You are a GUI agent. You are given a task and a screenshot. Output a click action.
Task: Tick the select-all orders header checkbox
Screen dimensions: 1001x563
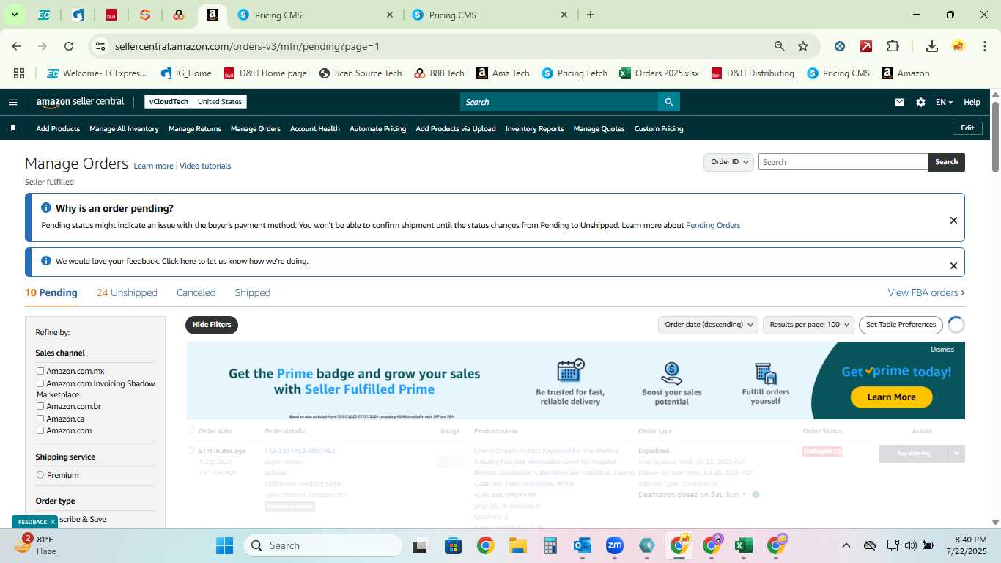[x=191, y=430]
